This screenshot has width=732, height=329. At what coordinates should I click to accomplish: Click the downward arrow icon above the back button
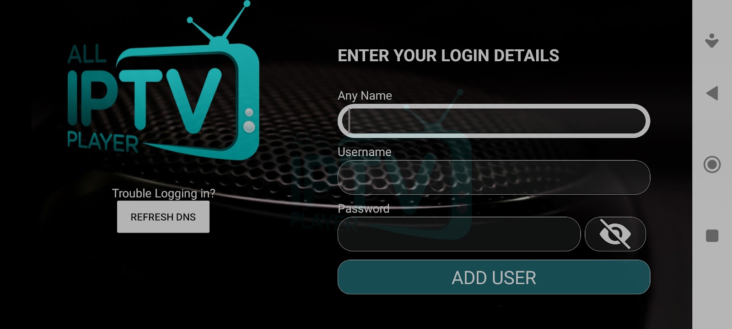coord(712,41)
